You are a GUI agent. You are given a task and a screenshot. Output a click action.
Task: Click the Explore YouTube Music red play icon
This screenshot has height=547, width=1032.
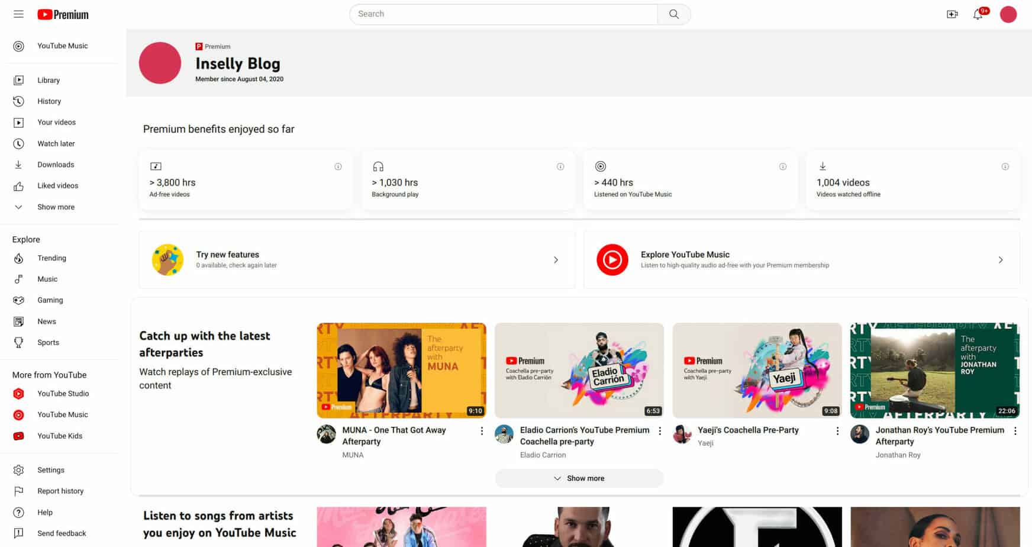(612, 260)
